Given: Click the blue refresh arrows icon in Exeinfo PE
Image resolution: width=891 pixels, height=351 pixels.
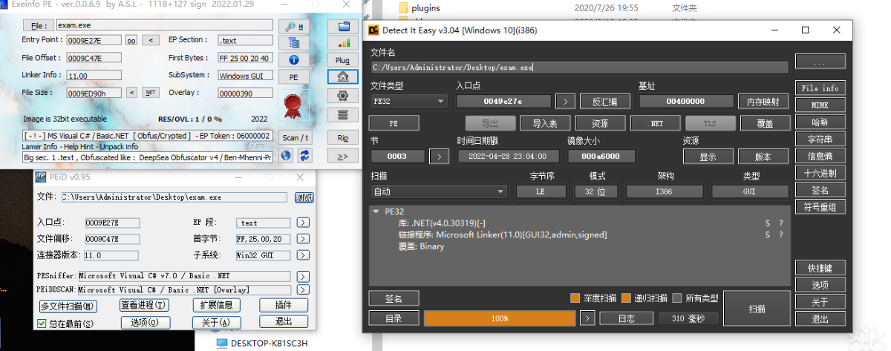Looking at the screenshot, I should [304, 155].
